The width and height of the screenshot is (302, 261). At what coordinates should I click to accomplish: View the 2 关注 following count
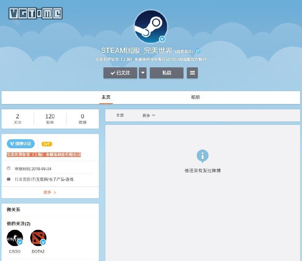click(17, 119)
